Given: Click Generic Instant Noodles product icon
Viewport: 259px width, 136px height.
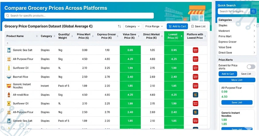Looking at the screenshot, I should (x=9, y=86).
